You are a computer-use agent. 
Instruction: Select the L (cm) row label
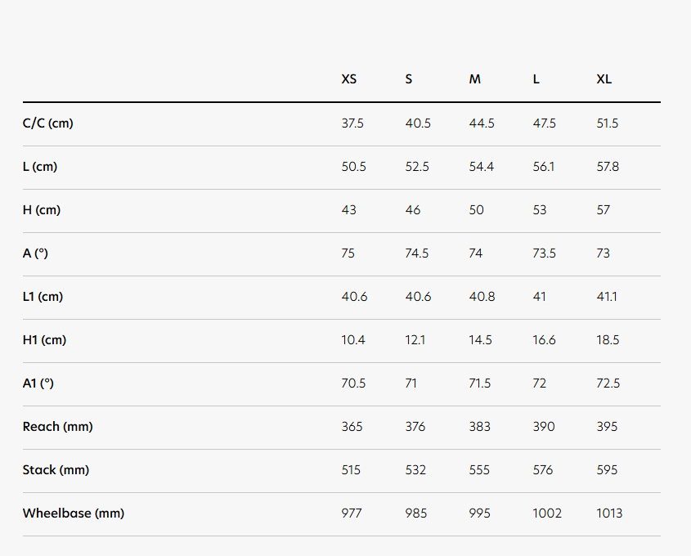(40, 167)
